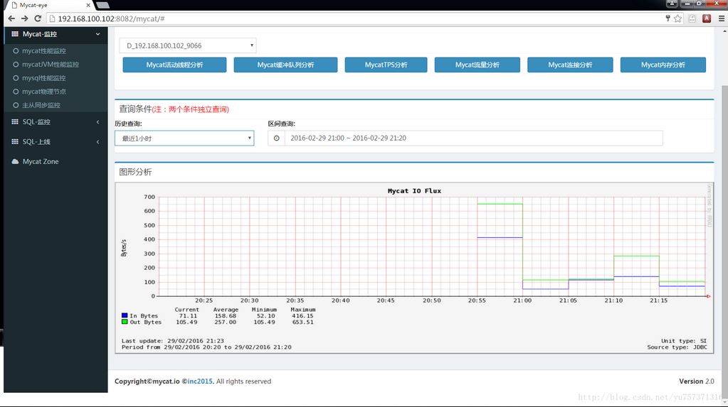Expand the SQL-监控 menu chevron

tap(97, 122)
